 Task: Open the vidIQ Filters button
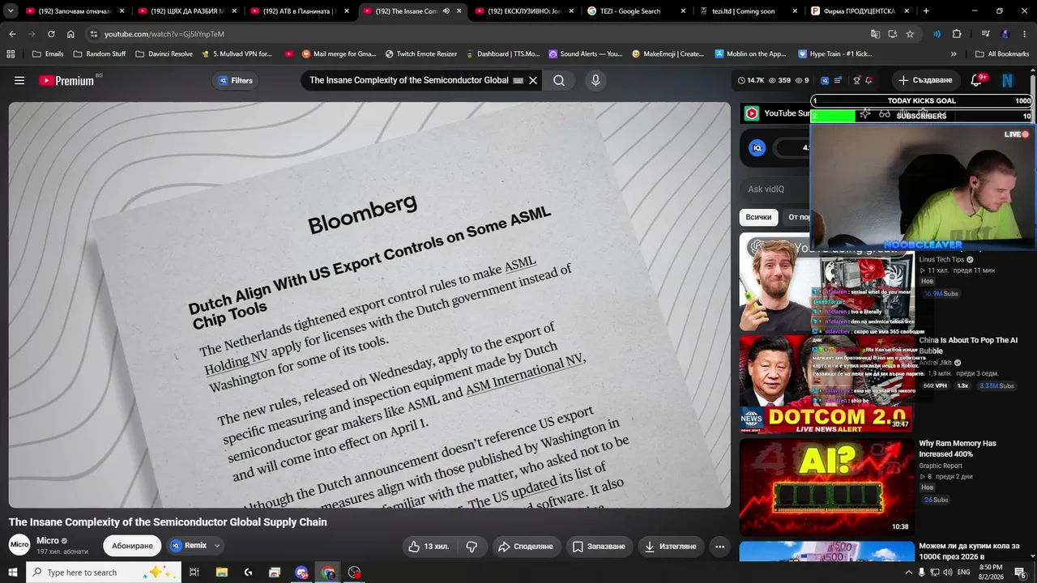point(236,80)
